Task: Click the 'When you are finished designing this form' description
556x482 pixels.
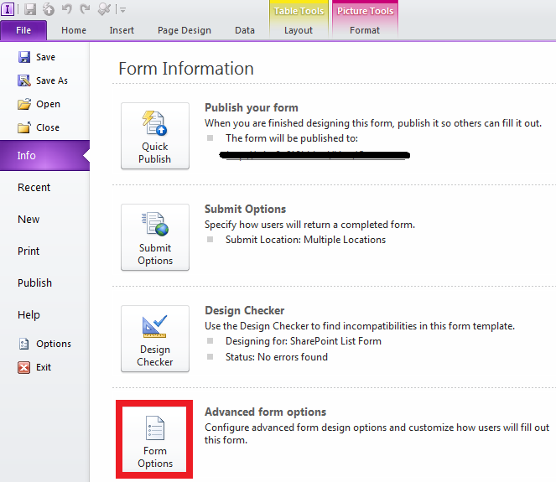Action: tap(373, 123)
